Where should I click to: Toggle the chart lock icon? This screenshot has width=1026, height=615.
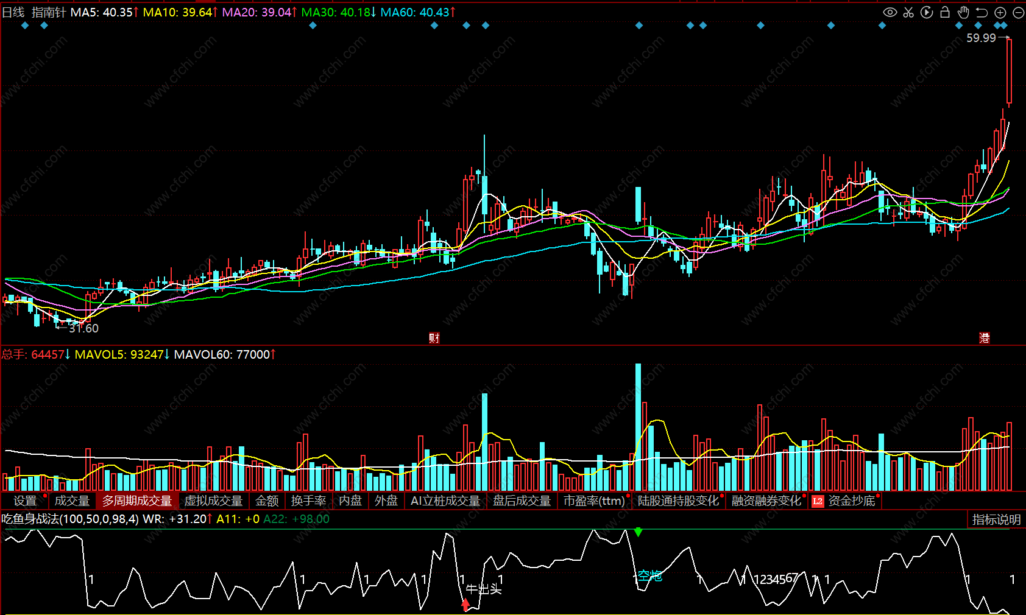(x=945, y=12)
